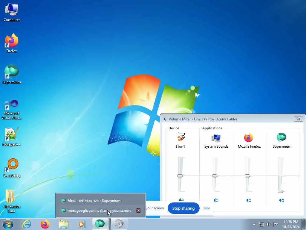Viewport: 306px width, 230px height.
Task: Click the network tray icon
Action: 261,224
